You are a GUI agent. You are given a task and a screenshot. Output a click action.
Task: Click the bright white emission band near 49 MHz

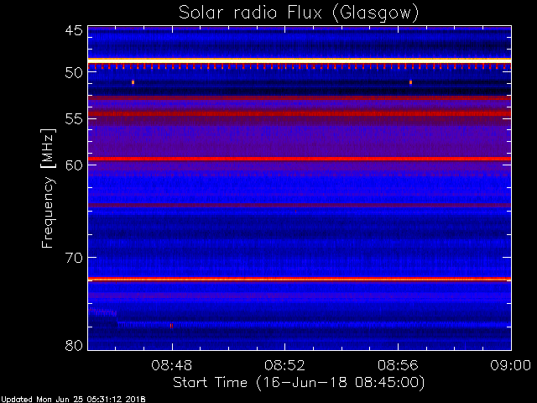(300, 60)
